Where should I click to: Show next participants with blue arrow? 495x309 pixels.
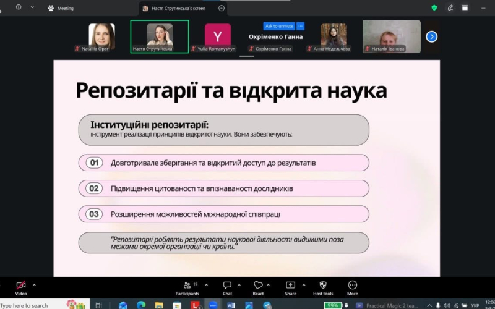coord(431,37)
